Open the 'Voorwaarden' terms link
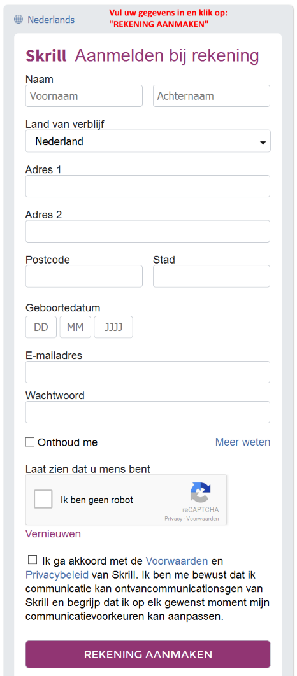Screen dimensions: 297x676 click(x=177, y=561)
